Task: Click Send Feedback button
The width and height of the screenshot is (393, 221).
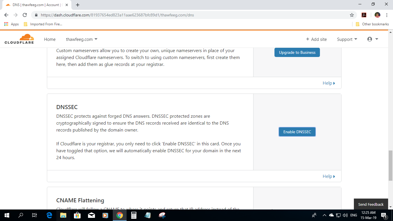Action: (371, 204)
